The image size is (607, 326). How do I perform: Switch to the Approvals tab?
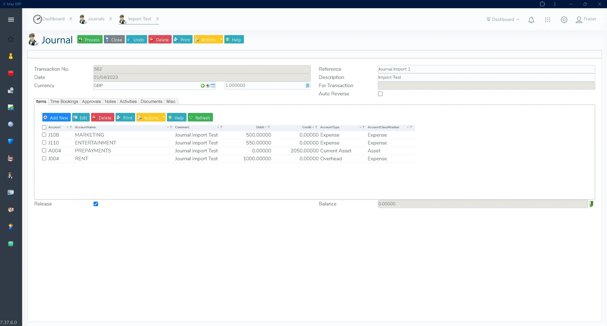click(x=91, y=101)
